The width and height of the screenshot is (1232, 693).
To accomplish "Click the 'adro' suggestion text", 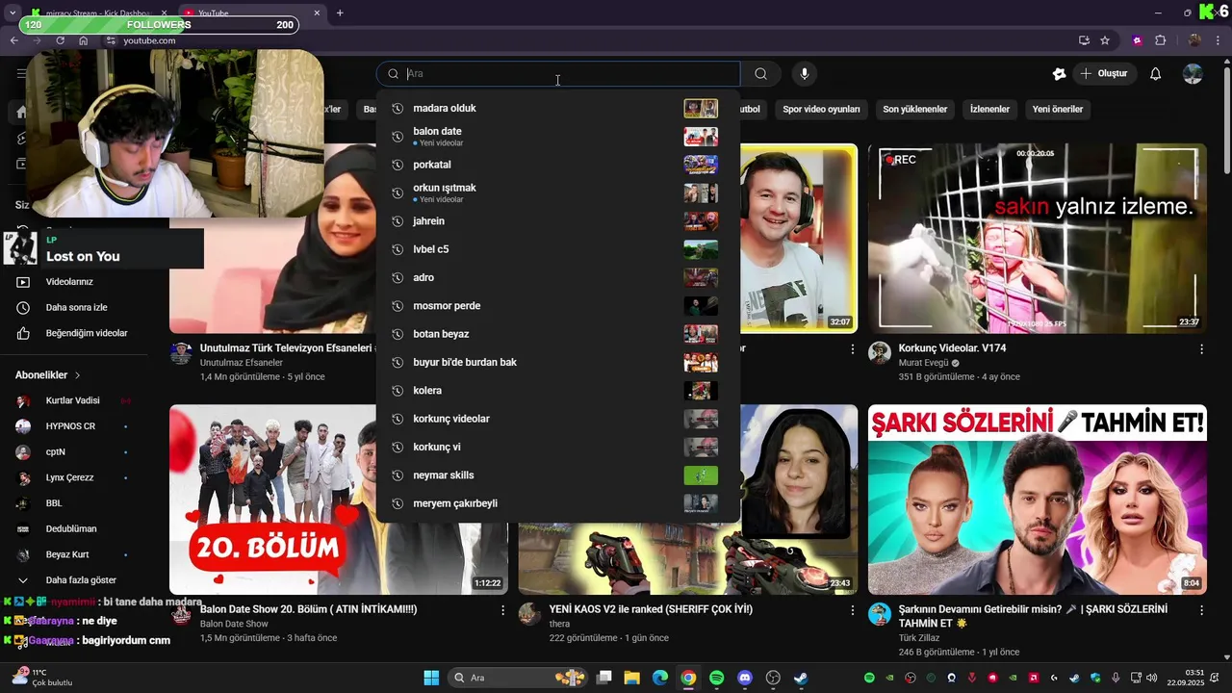I will pos(423,277).
